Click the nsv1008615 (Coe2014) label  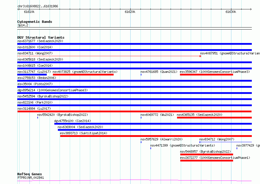(x=35, y=66)
